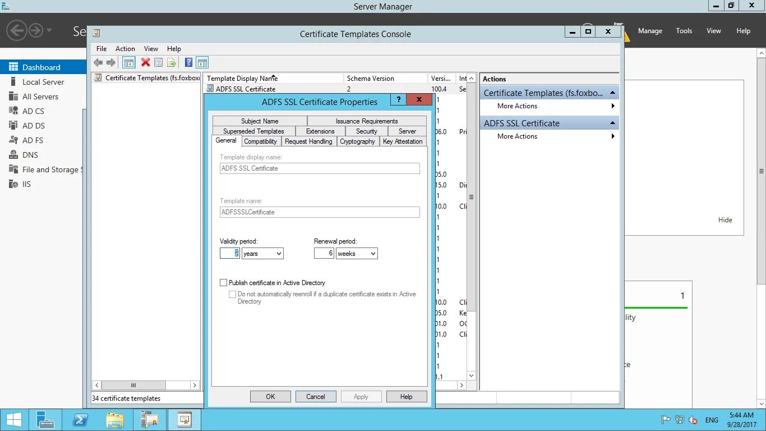Switch to the Subject Name tab

(260, 121)
